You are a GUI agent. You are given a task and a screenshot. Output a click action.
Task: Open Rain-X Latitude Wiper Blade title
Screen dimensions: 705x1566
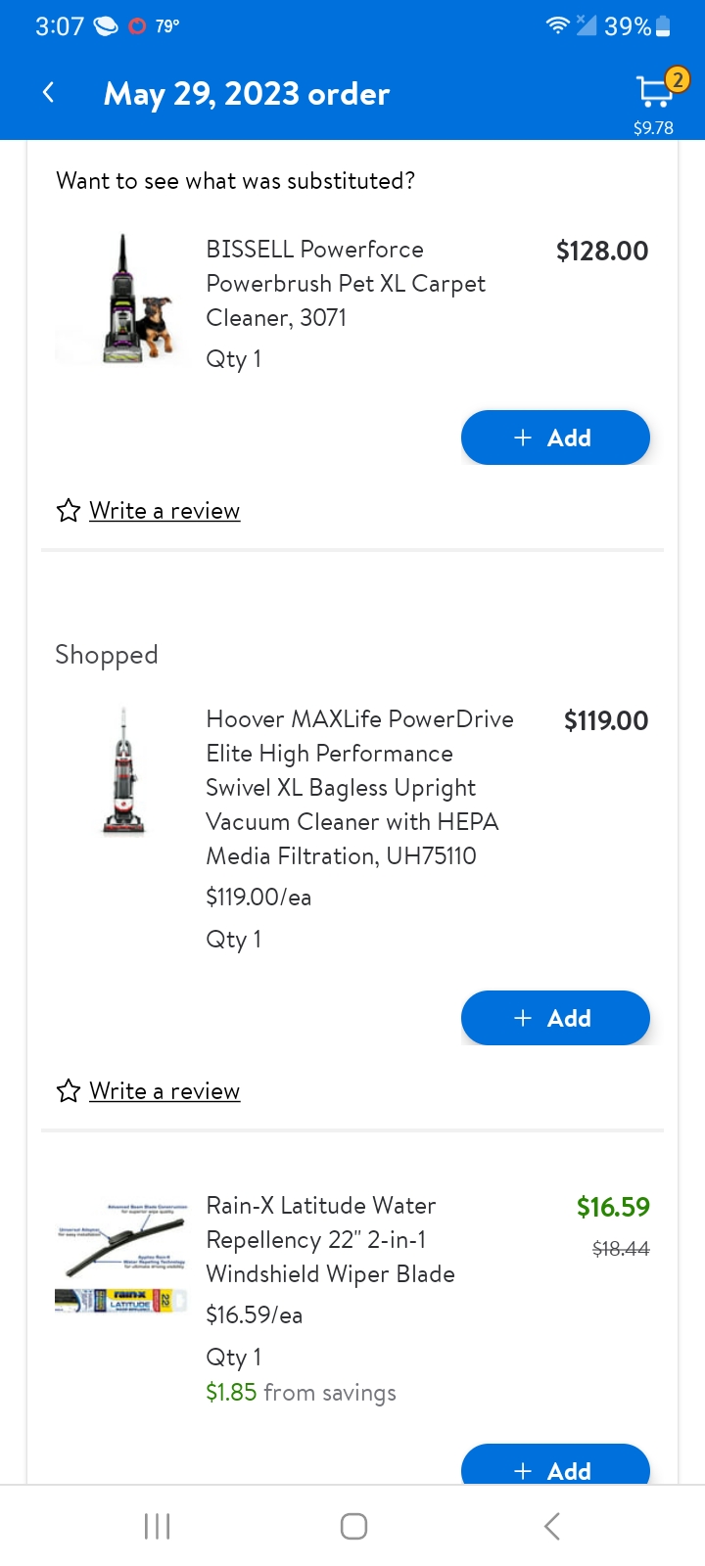point(330,1239)
